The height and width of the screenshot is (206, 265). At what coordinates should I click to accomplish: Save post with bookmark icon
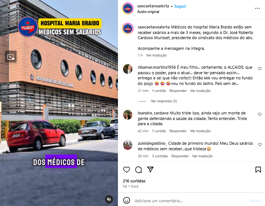(258, 169)
